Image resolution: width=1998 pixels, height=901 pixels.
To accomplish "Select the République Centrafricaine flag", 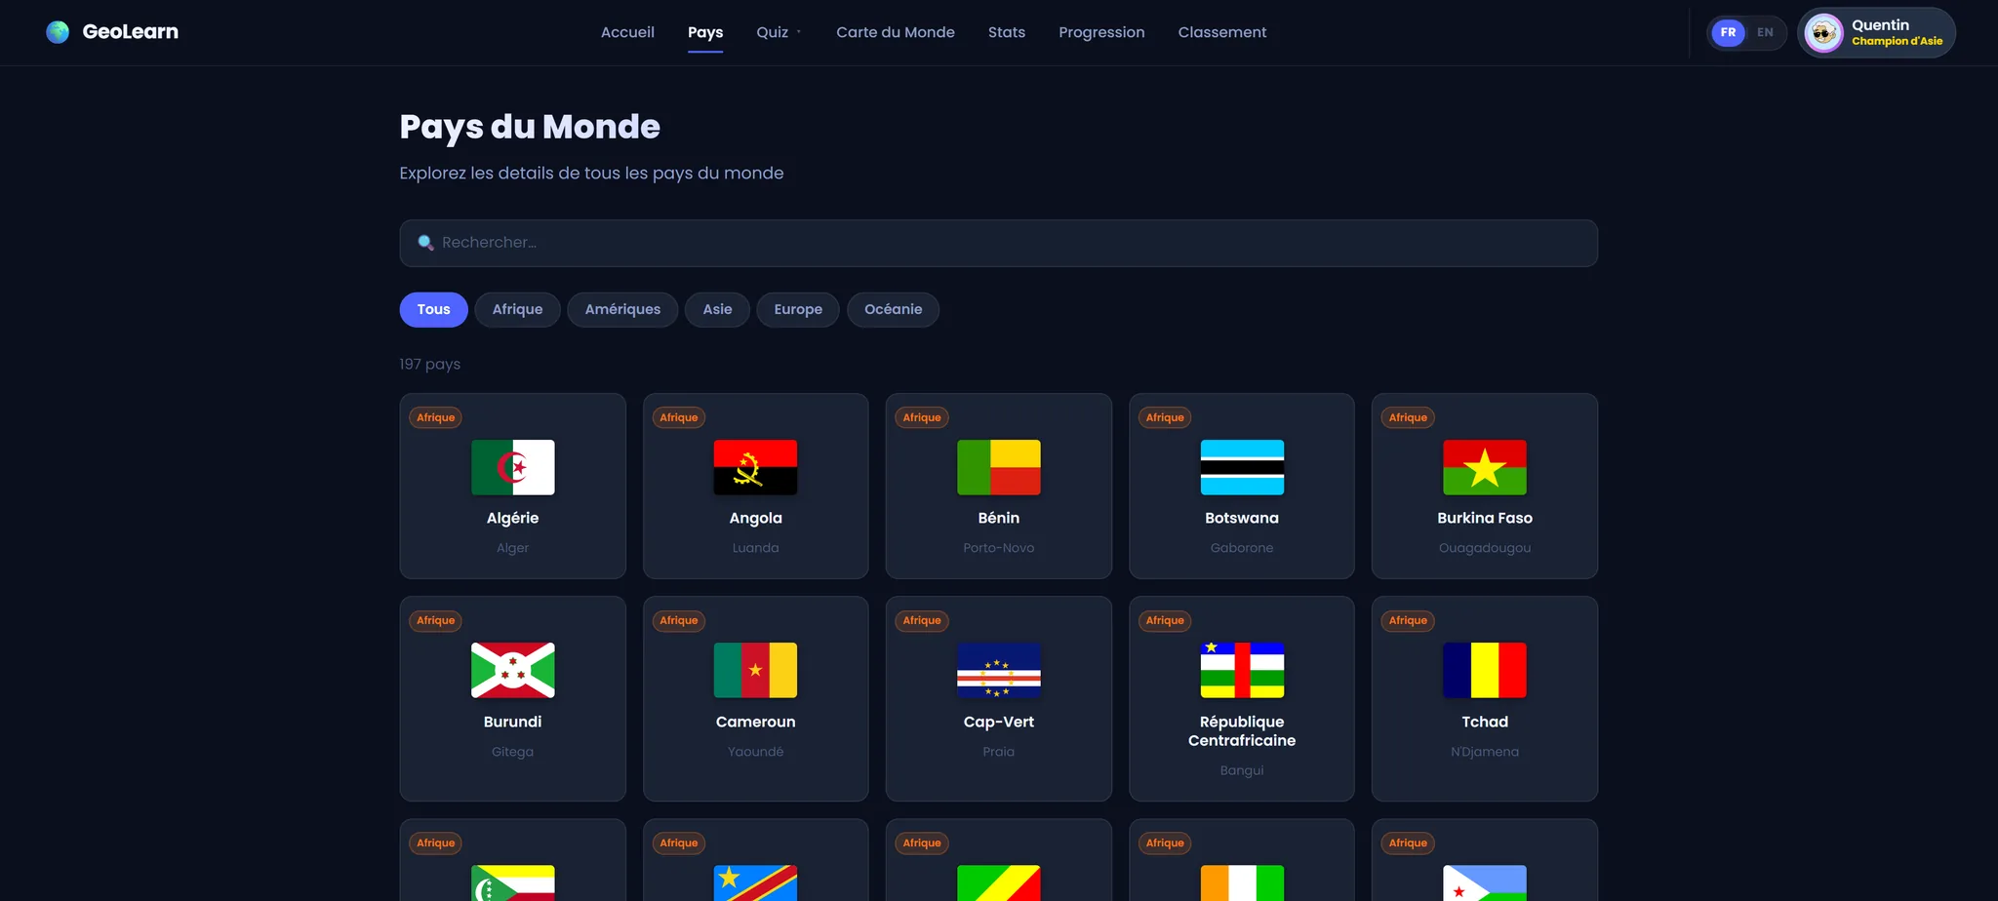I will point(1242,670).
